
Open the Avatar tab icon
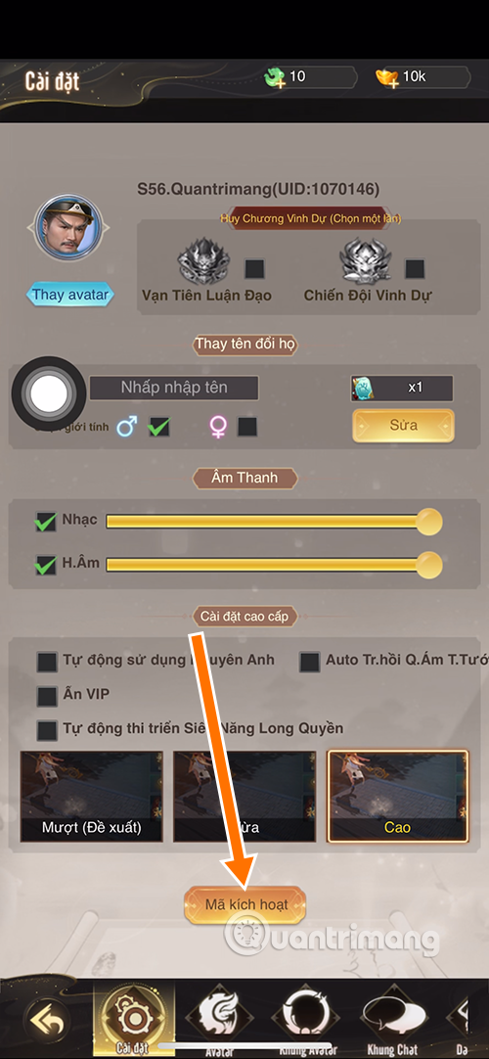219,1015
